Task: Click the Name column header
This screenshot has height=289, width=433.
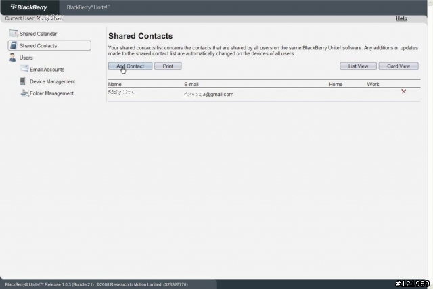Action: [115, 84]
